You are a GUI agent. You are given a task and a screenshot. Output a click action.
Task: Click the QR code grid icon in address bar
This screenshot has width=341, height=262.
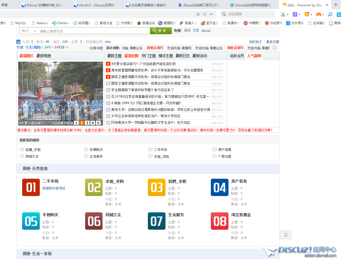[x=198, y=14]
